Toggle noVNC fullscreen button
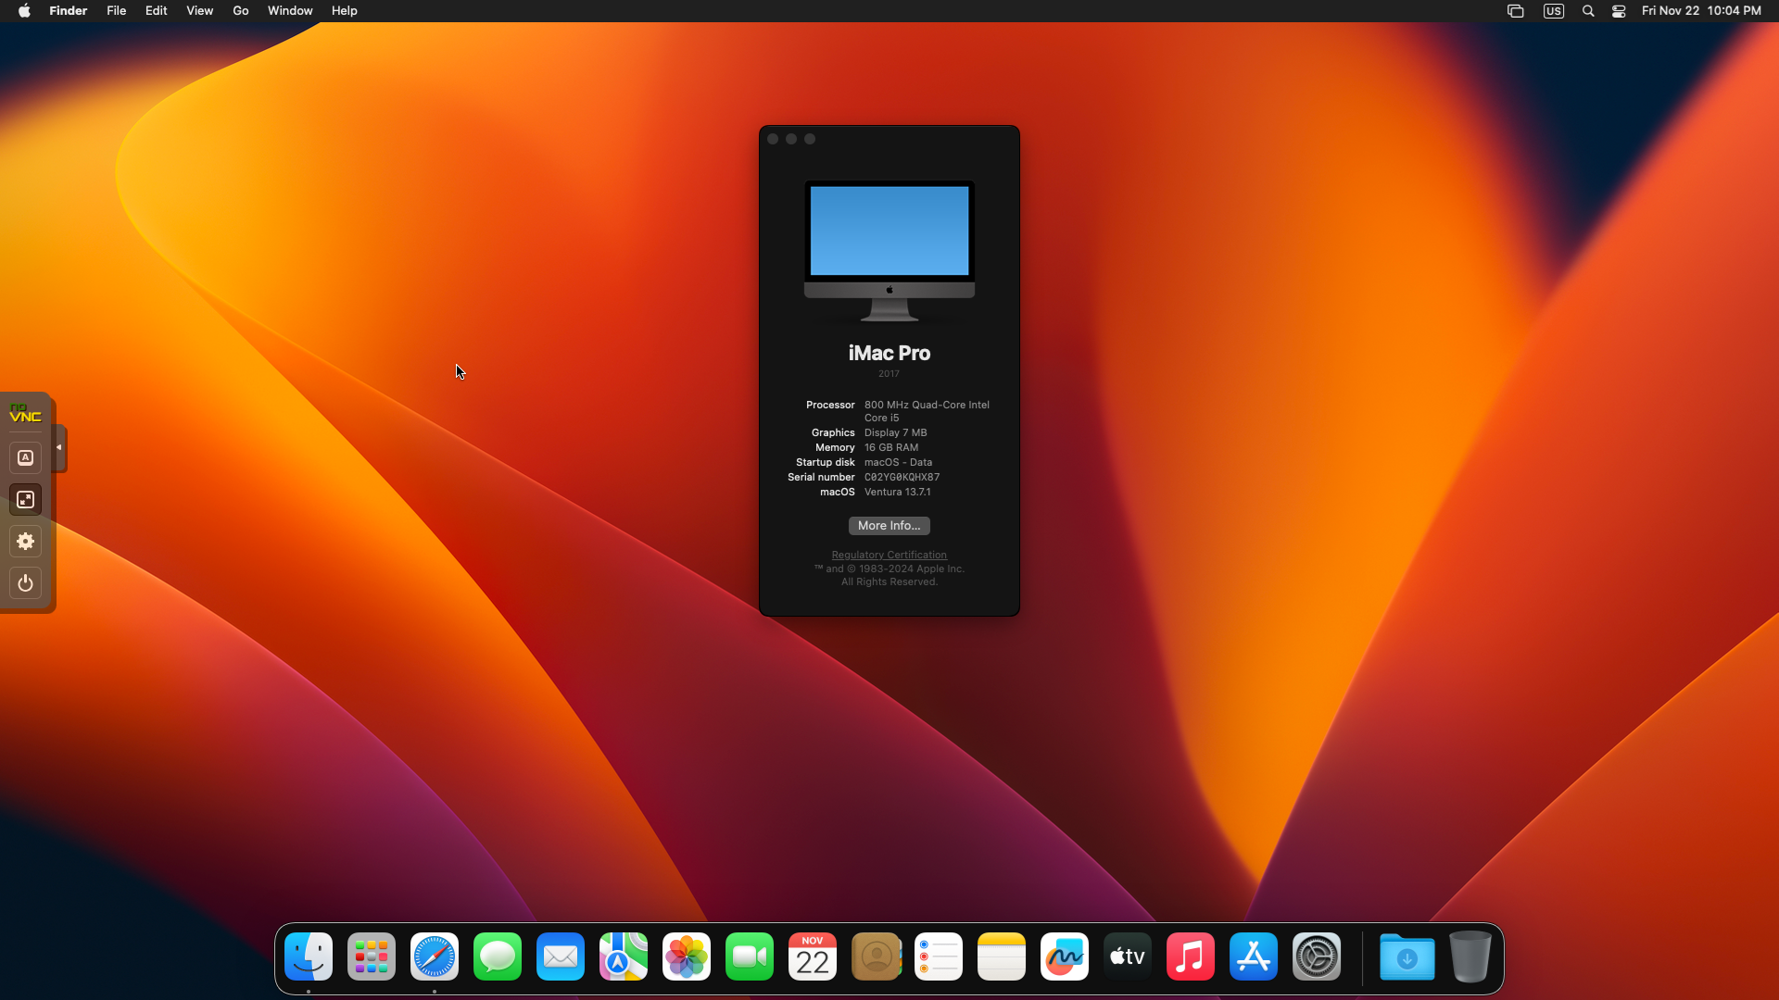Image resolution: width=1779 pixels, height=1000 pixels. pyautogui.click(x=26, y=500)
